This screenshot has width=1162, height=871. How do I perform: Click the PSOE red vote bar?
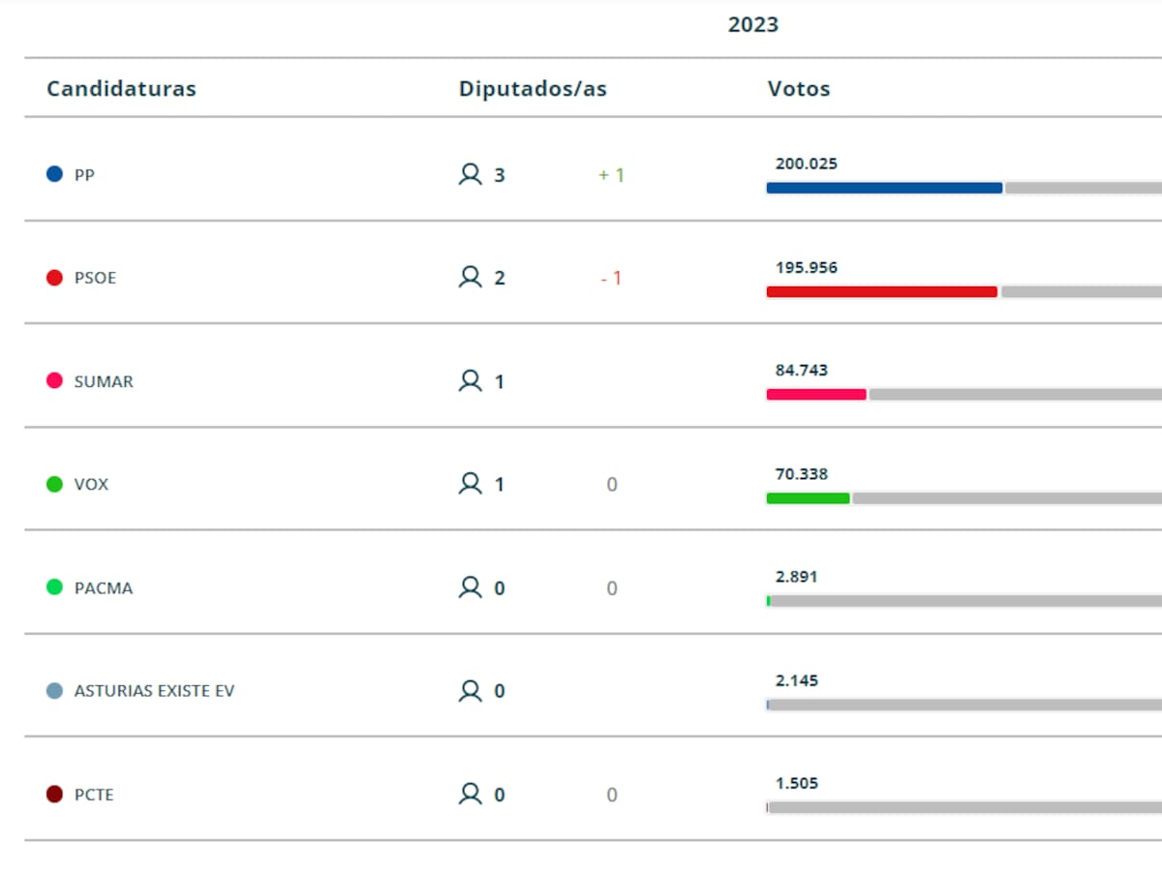(881, 291)
